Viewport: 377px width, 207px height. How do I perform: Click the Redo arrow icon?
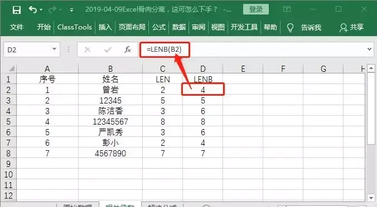(52, 9)
